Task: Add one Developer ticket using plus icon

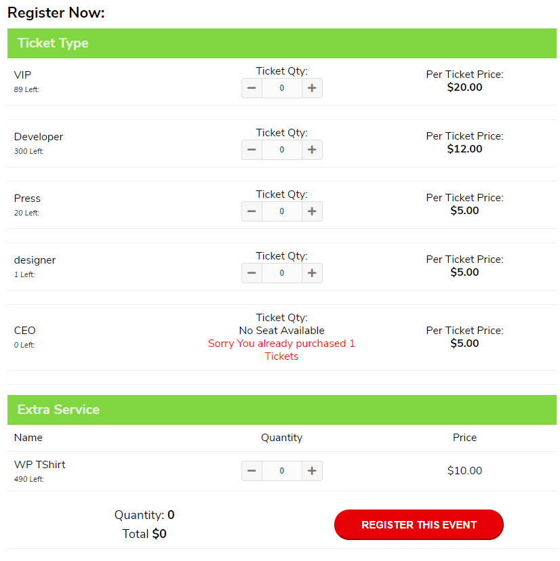Action: point(311,150)
